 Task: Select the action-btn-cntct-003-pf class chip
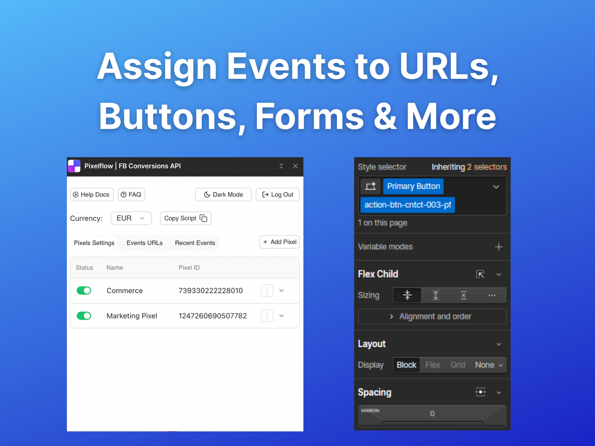pos(408,205)
